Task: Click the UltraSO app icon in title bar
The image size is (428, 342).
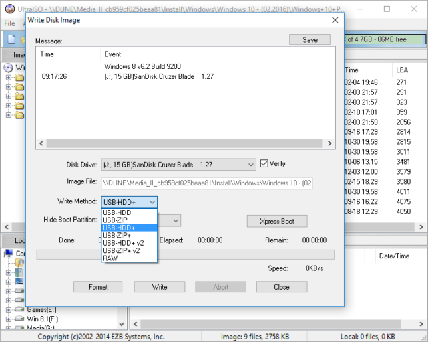Action: tap(10, 9)
